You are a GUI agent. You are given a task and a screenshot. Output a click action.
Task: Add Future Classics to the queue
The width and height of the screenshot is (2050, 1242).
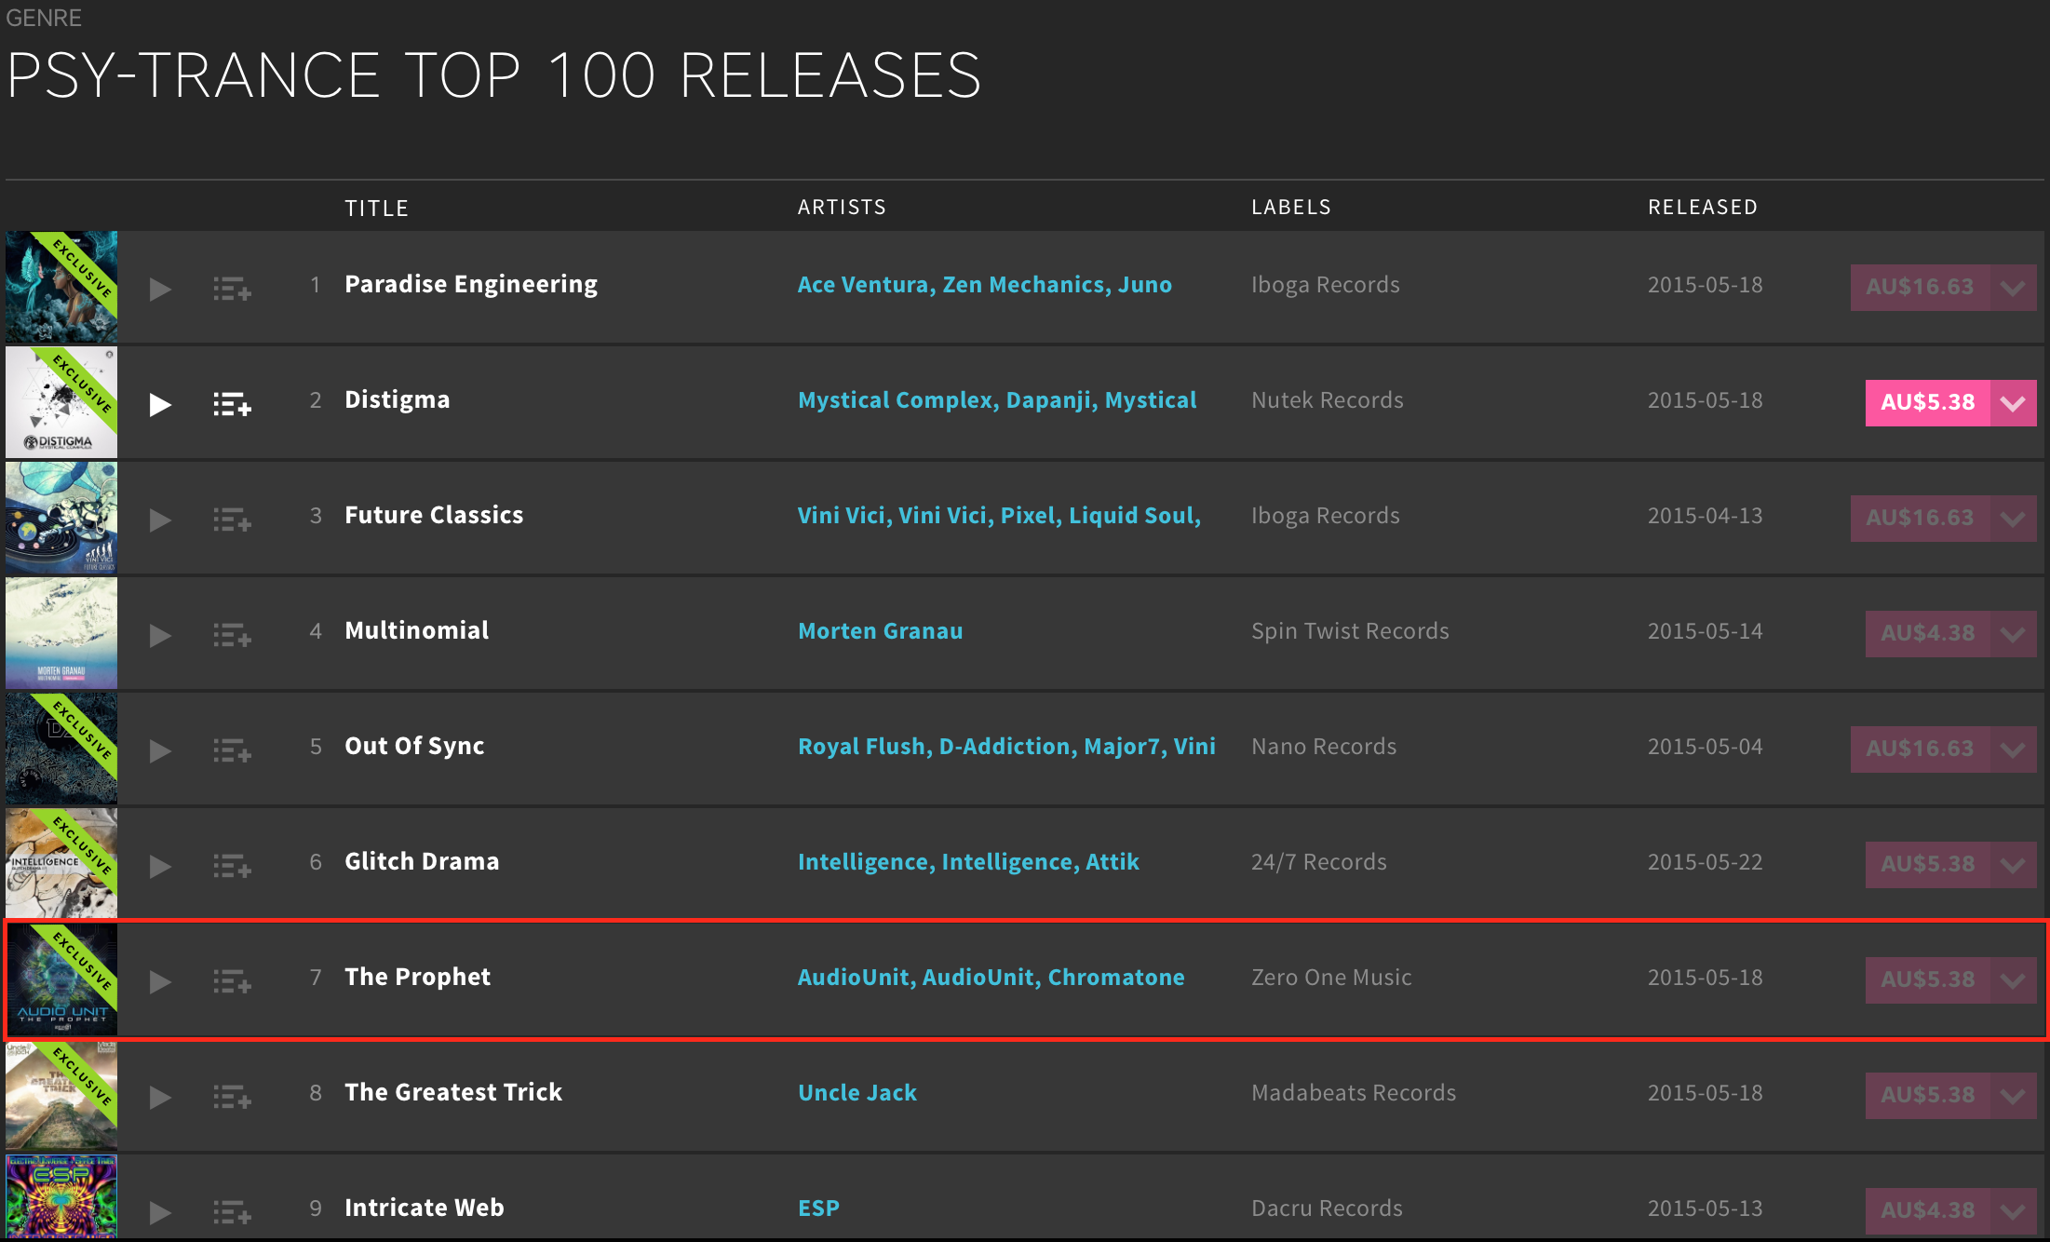pos(232,520)
